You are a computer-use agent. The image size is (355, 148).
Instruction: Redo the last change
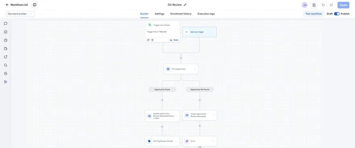click(x=331, y=5)
